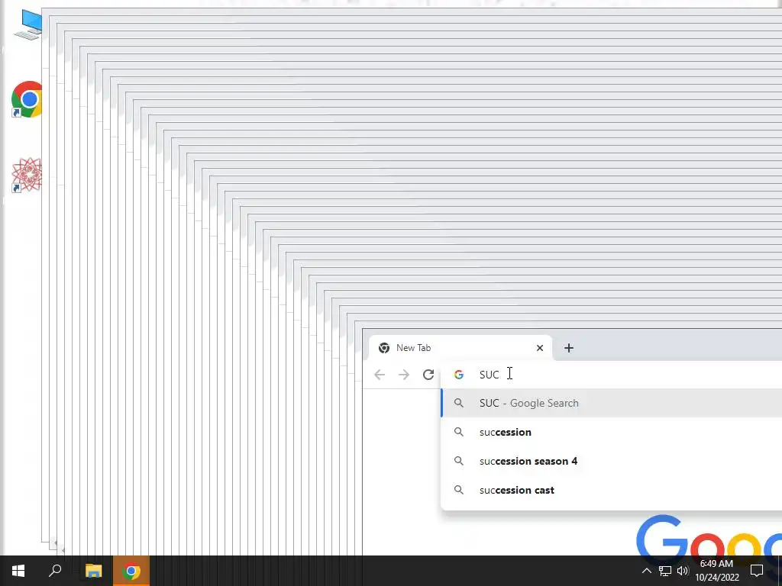
Task: Select the red star-pattern desktop shortcut
Action: click(x=27, y=175)
